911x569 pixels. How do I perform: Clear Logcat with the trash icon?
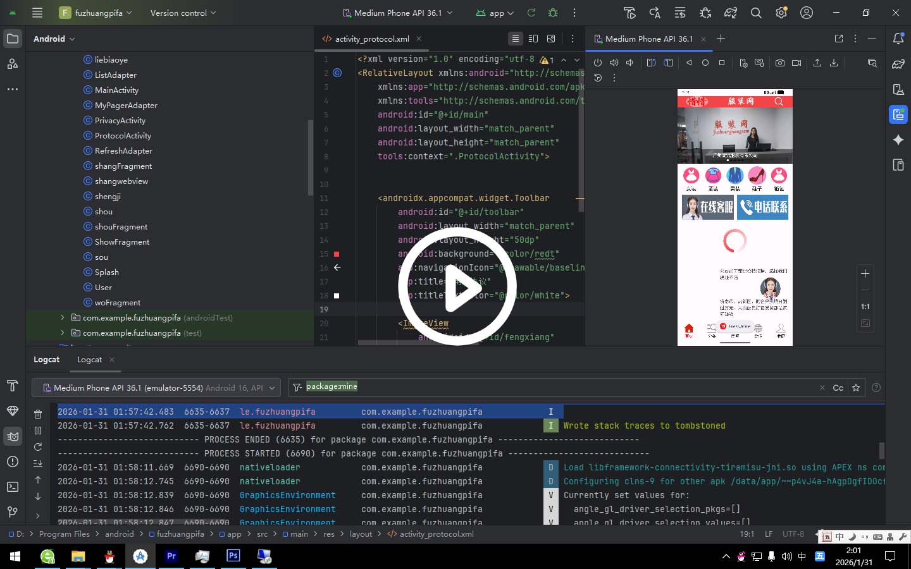coord(38,414)
